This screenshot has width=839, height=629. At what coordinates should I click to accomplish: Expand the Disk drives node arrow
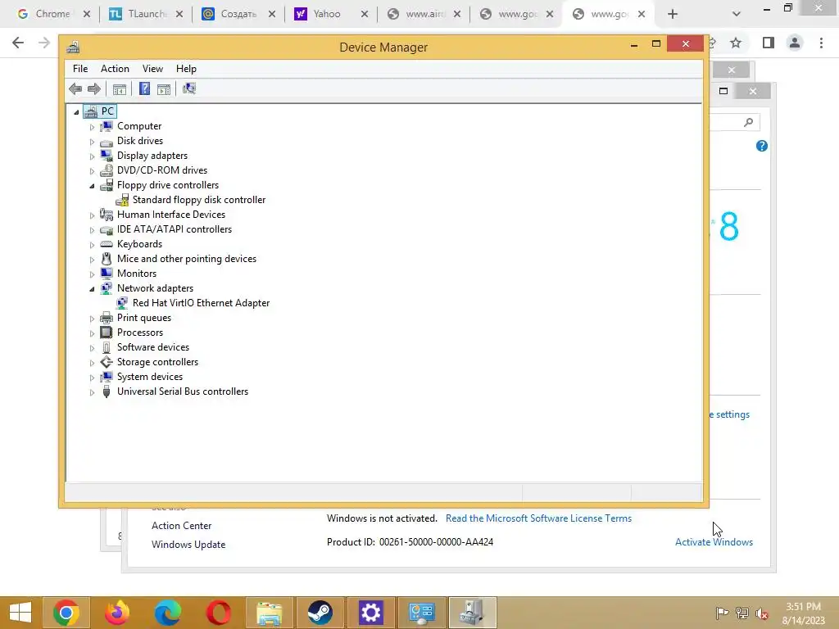click(x=92, y=143)
